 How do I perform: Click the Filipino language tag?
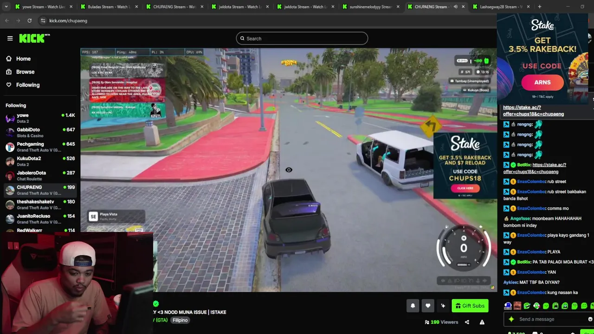(180, 320)
